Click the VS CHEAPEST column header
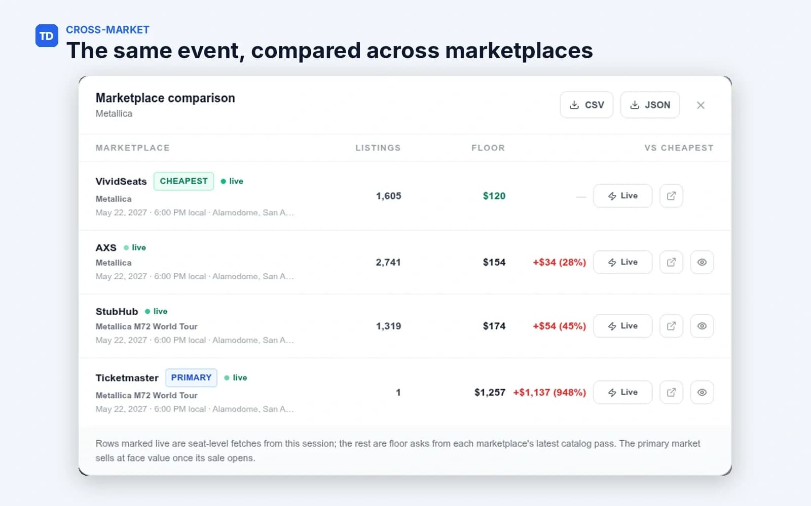Image resolution: width=811 pixels, height=506 pixels. [x=679, y=148]
